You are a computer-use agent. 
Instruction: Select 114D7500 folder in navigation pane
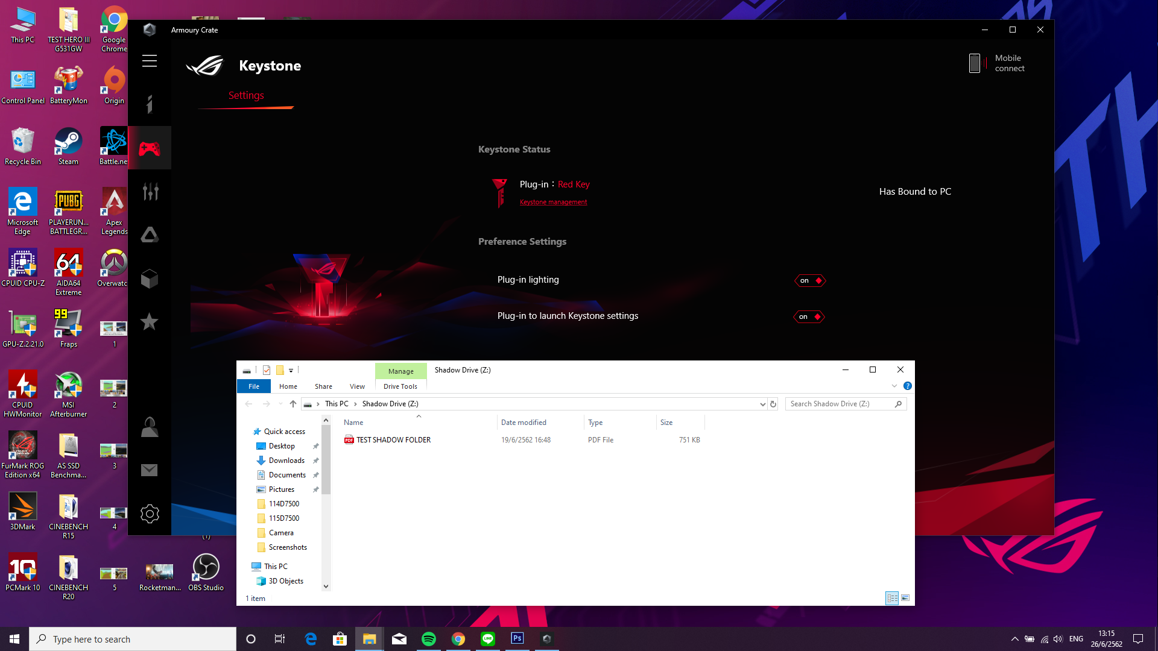pyautogui.click(x=283, y=504)
